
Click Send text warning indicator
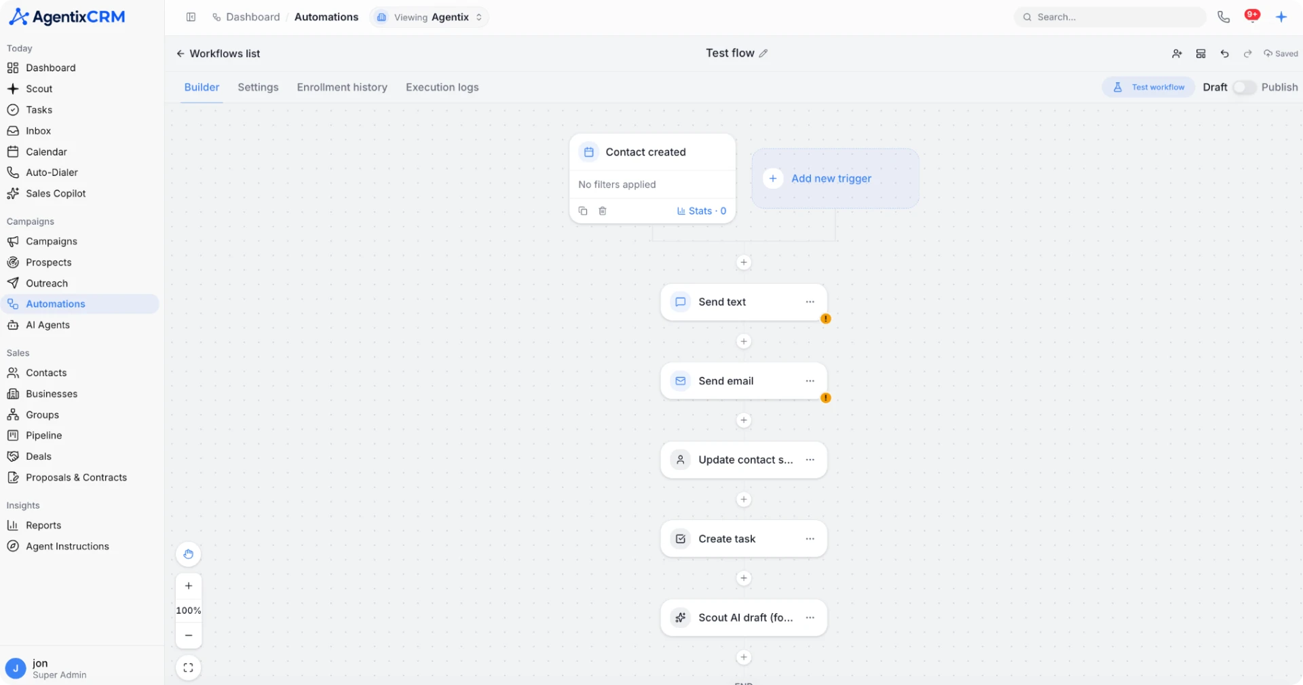pyautogui.click(x=825, y=318)
